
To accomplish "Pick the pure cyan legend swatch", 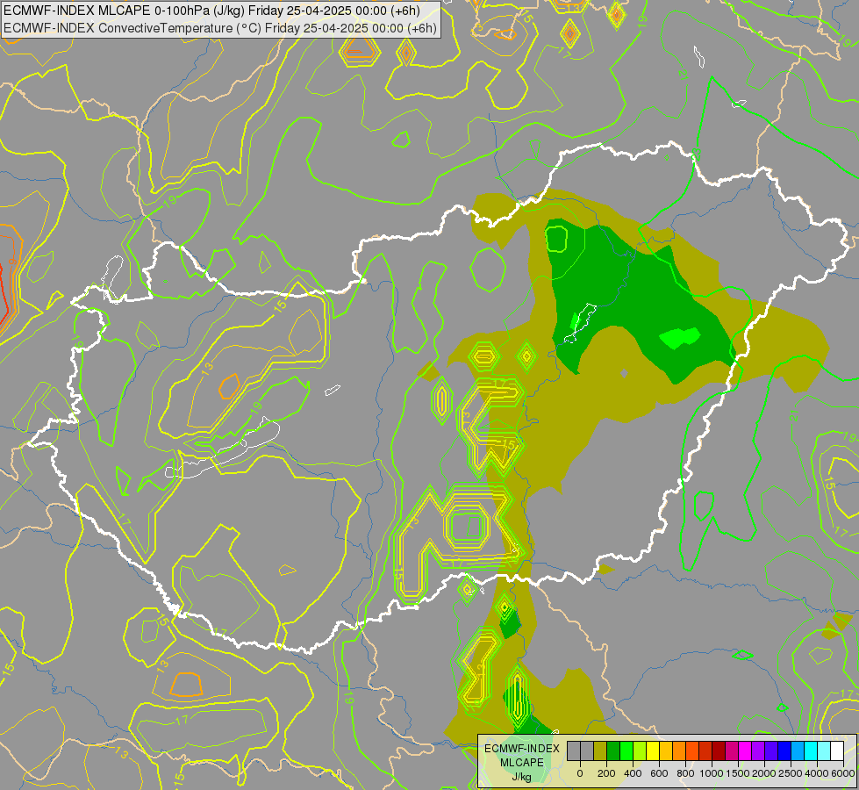I will [x=812, y=750].
